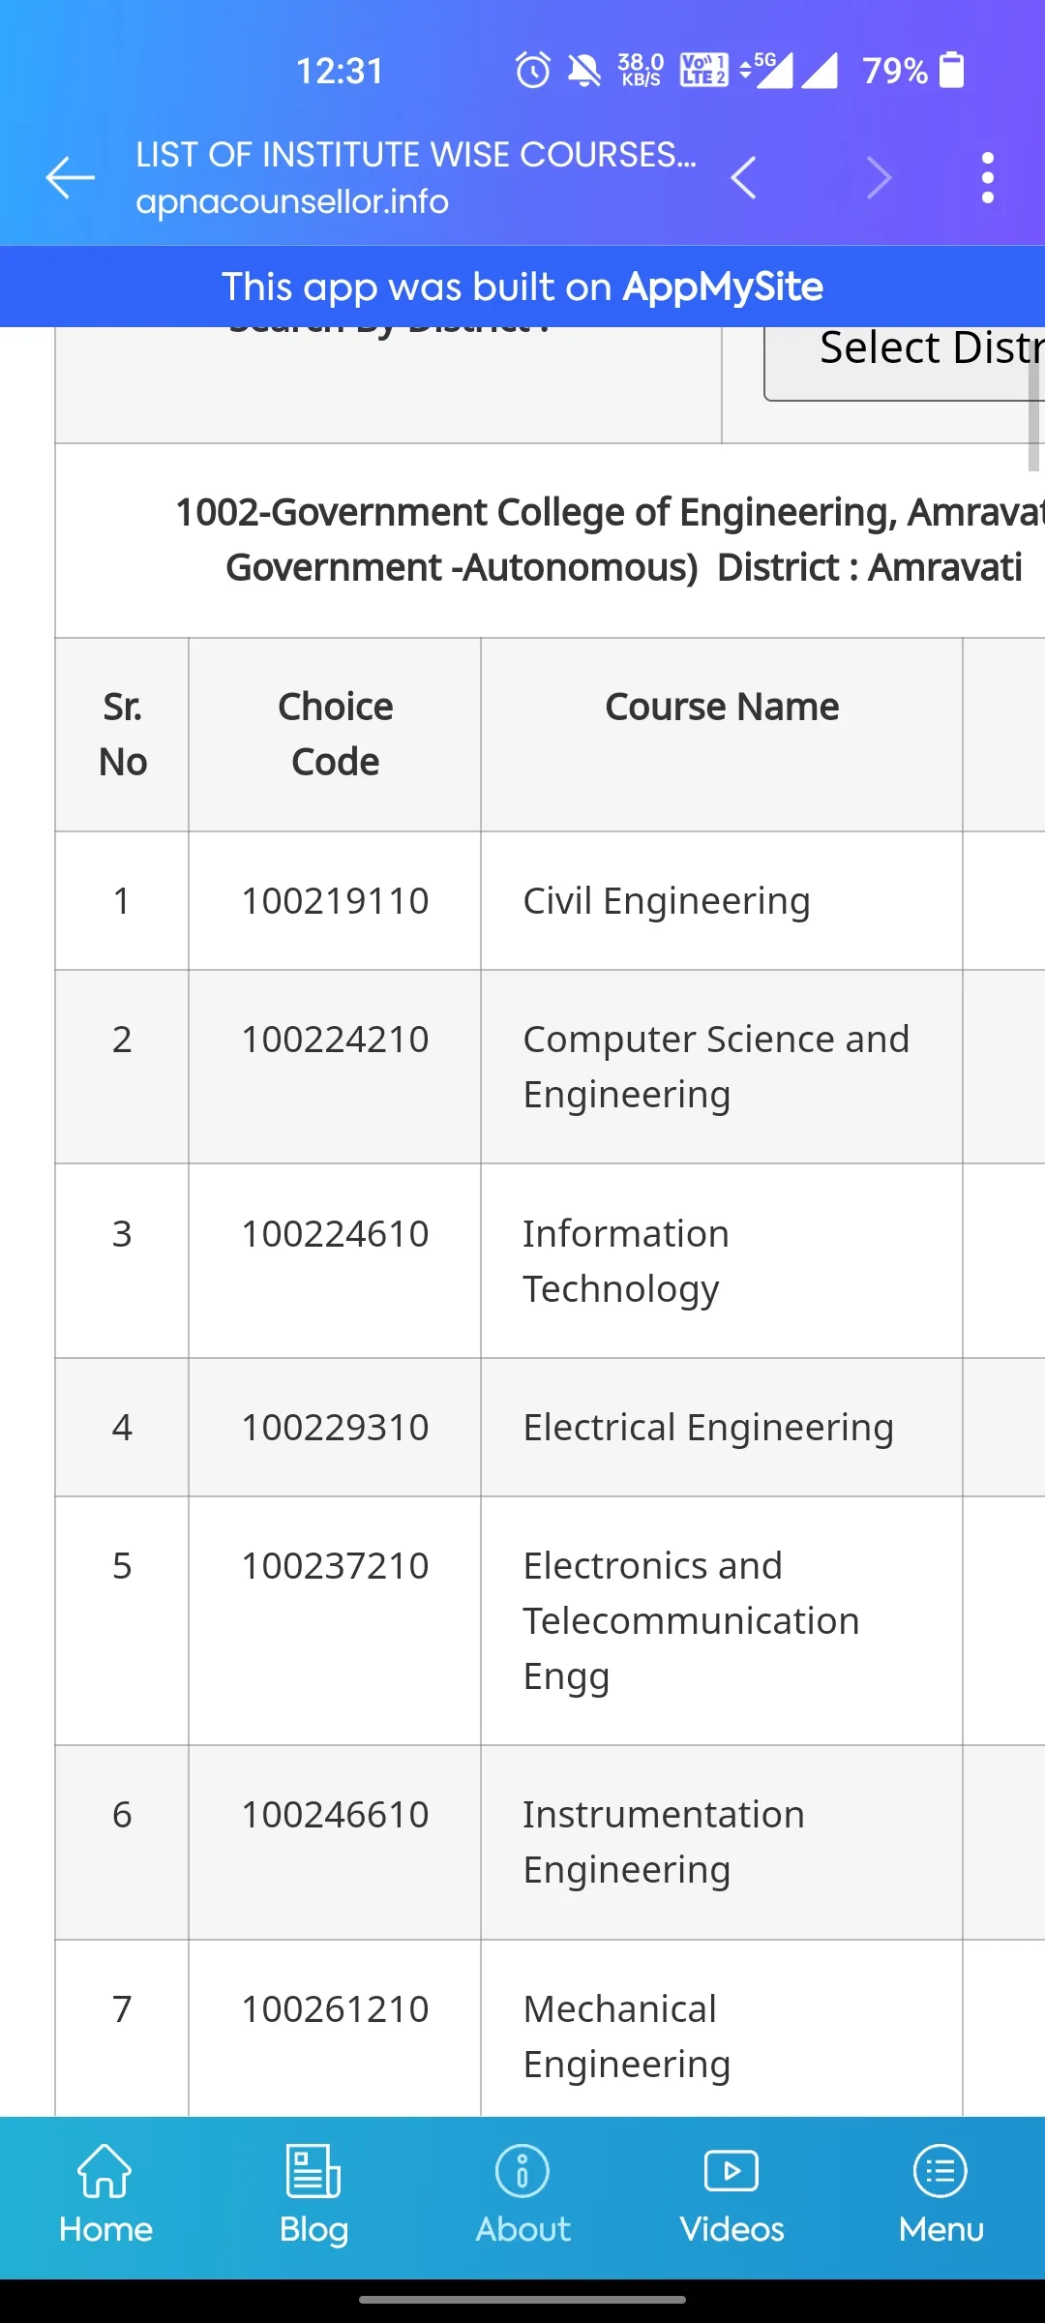The width and height of the screenshot is (1045, 2323).
Task: Tap the muted notifications bell icon
Action: tap(583, 71)
